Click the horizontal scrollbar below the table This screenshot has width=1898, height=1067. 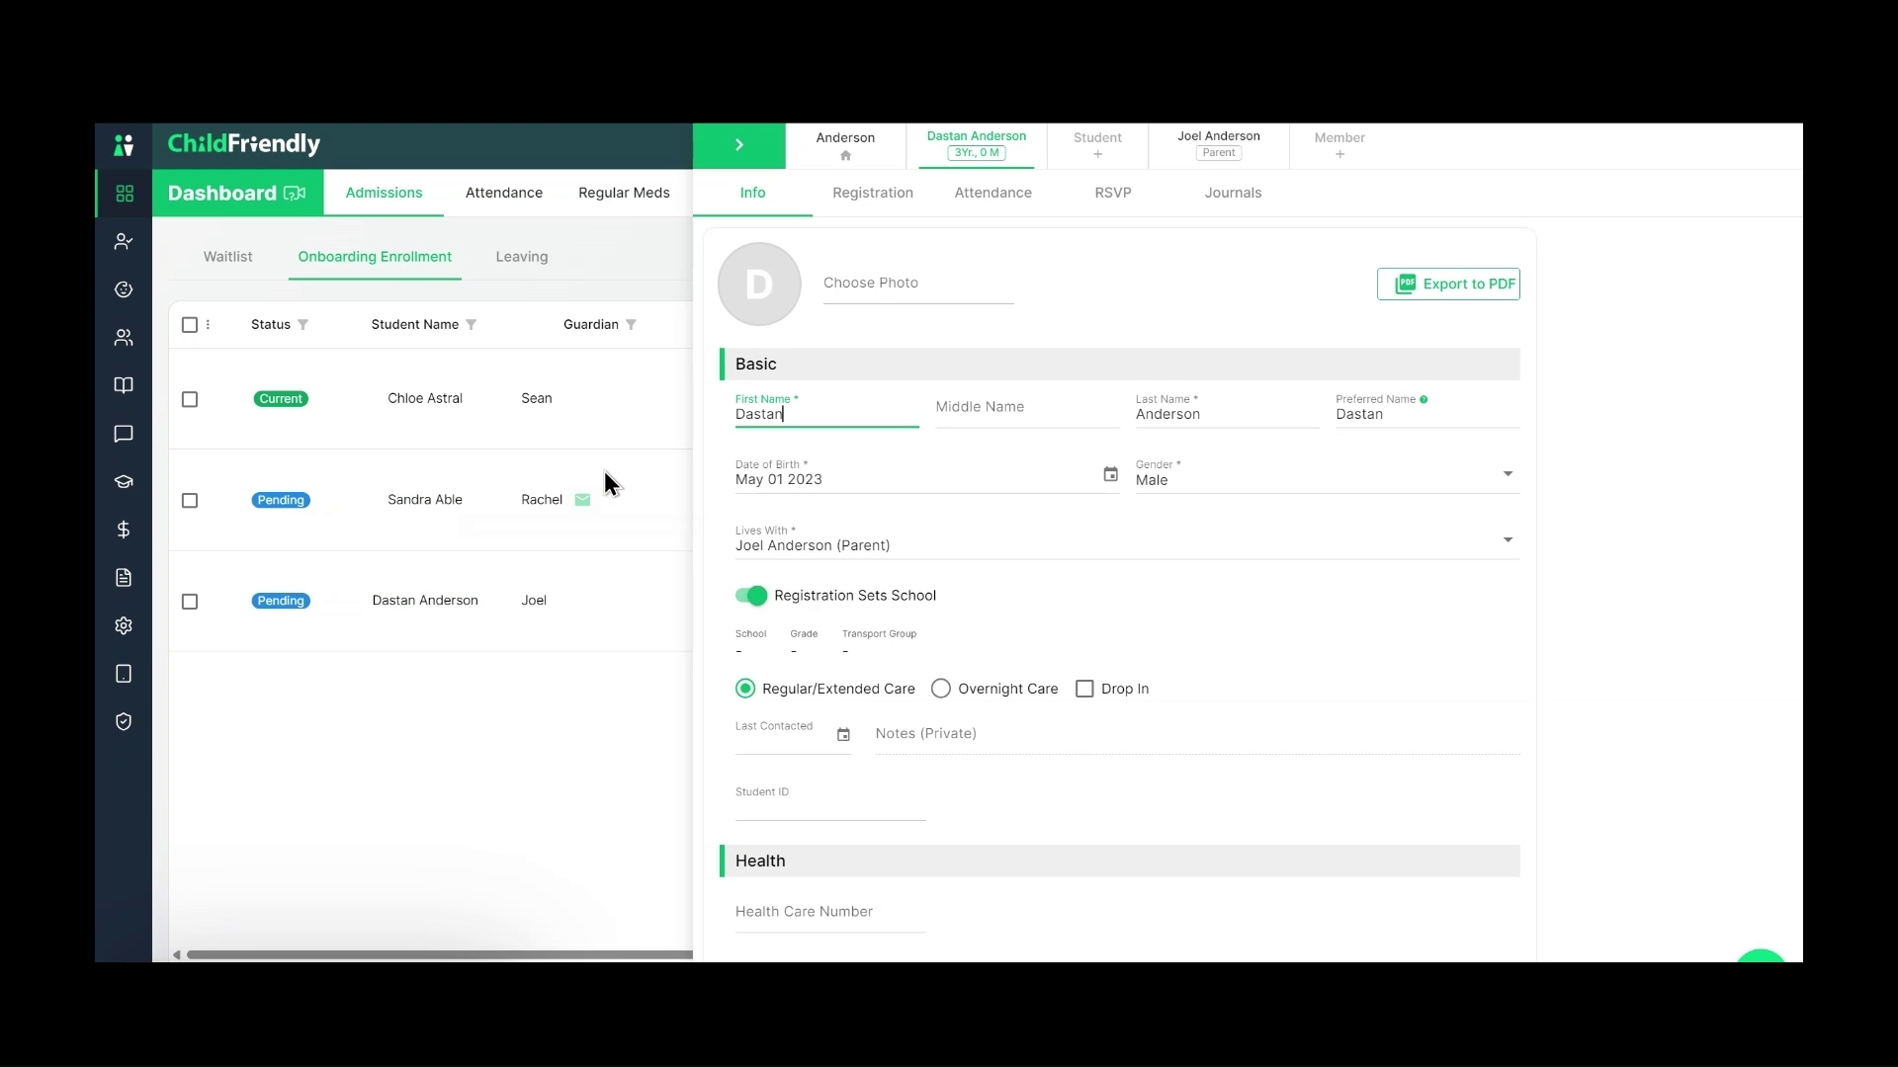point(440,954)
